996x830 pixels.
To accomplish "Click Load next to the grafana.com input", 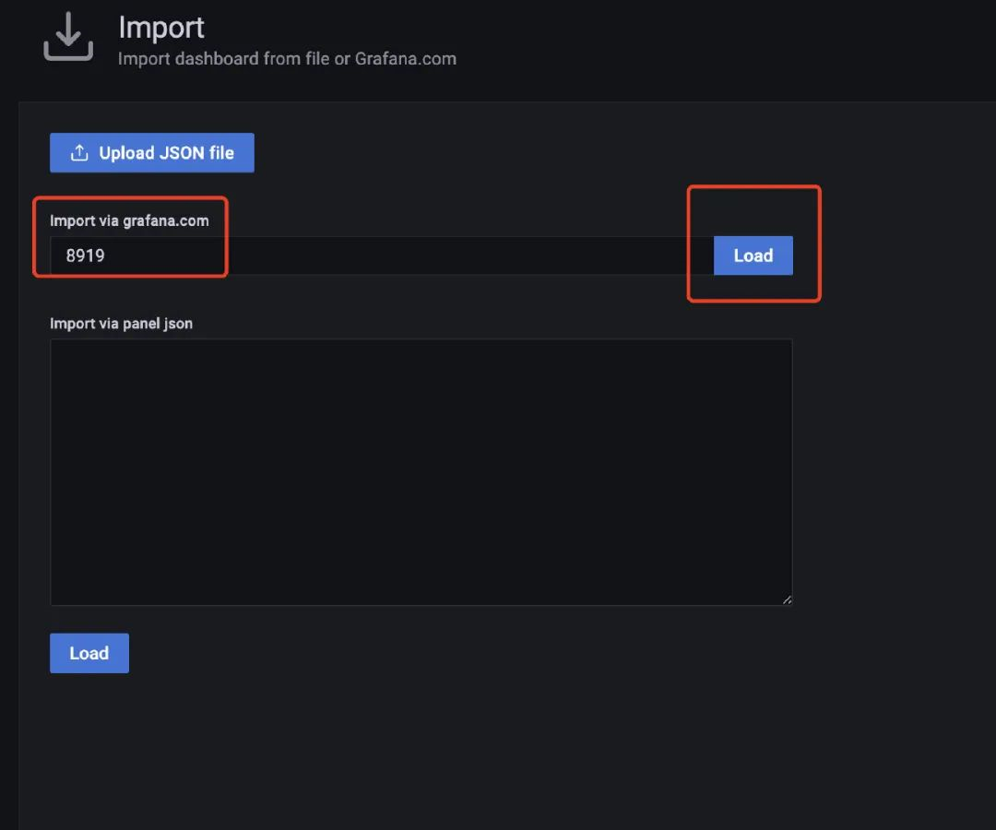I will click(753, 255).
